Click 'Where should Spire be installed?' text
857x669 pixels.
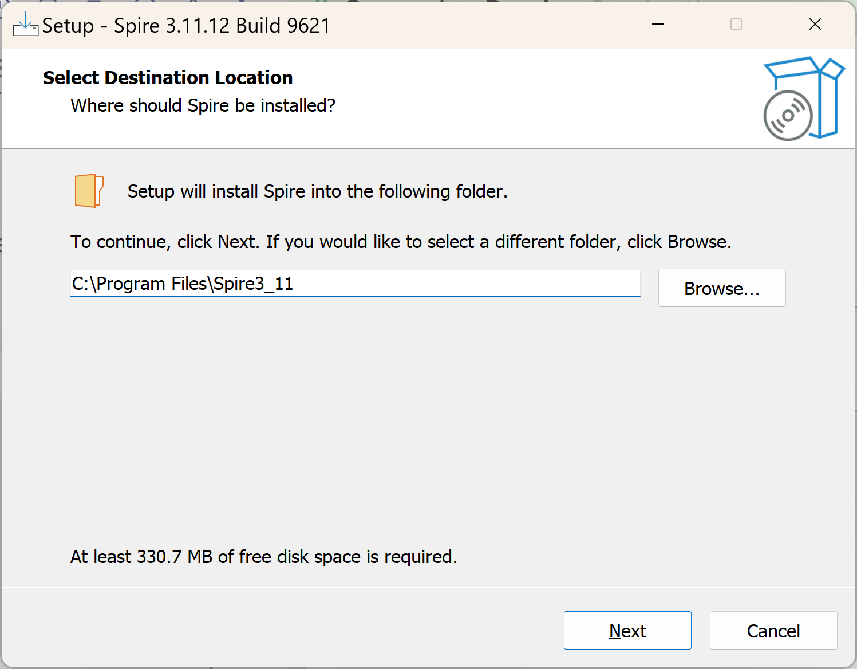[x=203, y=105]
